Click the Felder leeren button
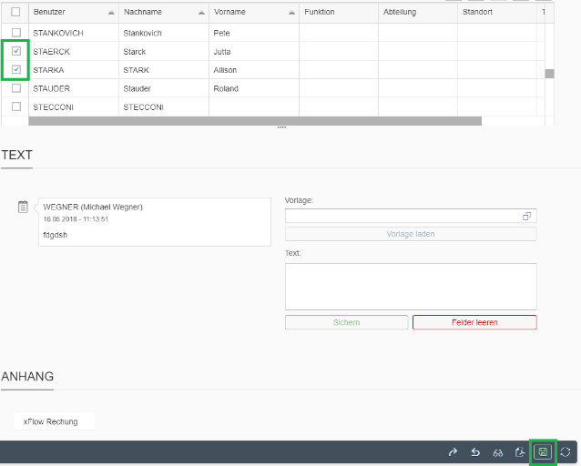 coord(474,322)
